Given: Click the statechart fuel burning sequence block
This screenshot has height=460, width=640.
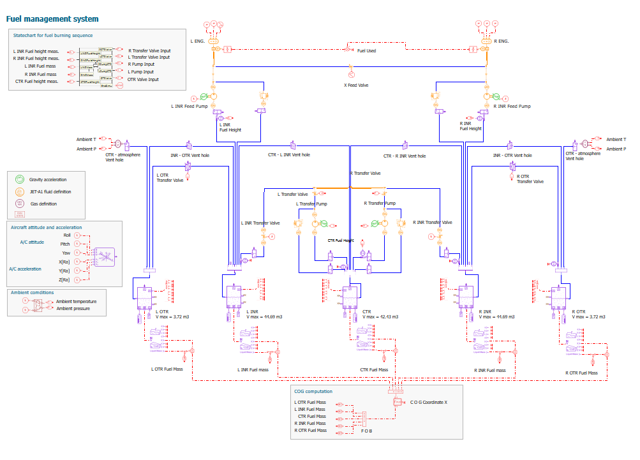Looking at the screenshot, I should pyautogui.click(x=96, y=68).
